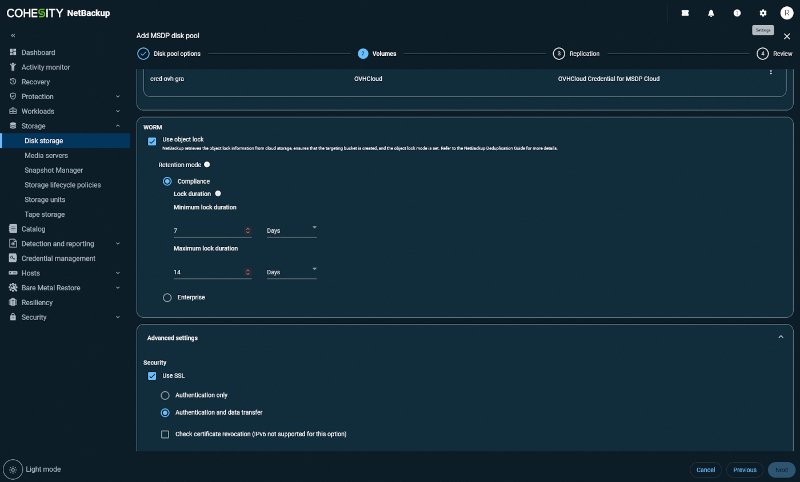Uncheck the Use object lock checkbox

(x=152, y=141)
